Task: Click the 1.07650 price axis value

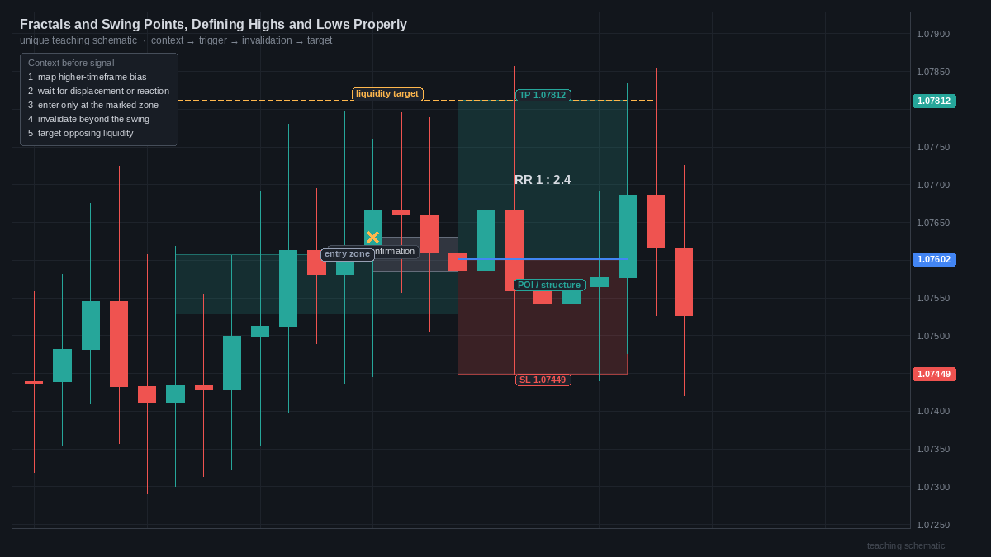Action: (x=933, y=223)
